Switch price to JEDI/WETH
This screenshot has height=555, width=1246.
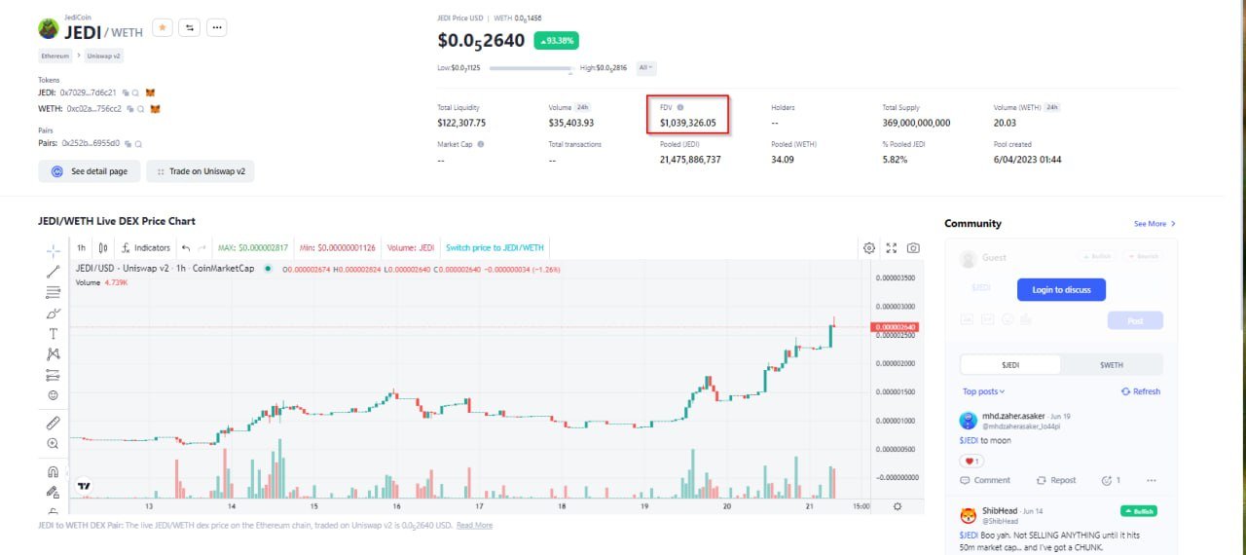[495, 248]
